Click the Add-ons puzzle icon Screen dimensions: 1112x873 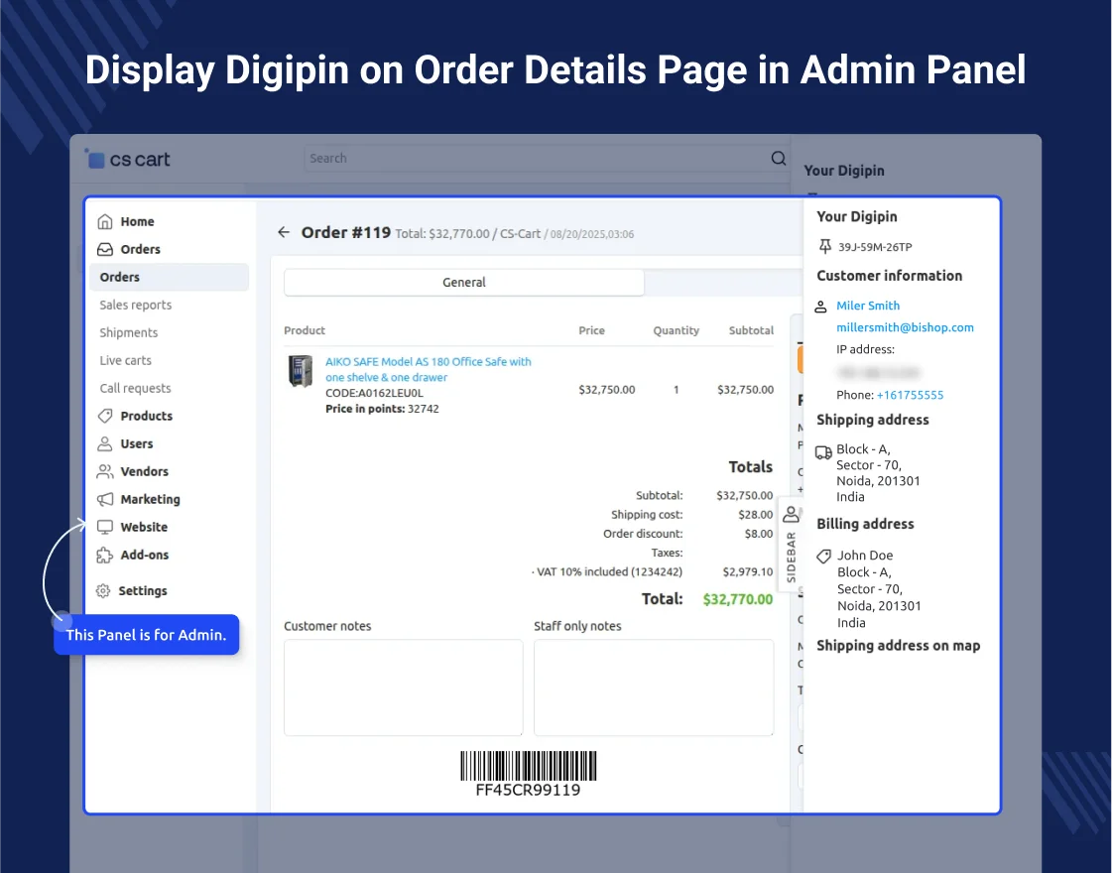pos(105,555)
